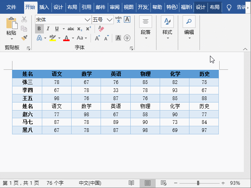The height and width of the screenshot is (188, 251).
Task: Click the Cut scissors icon
Action: [x=24, y=19]
